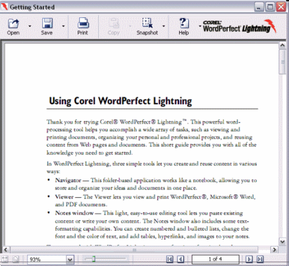Image resolution: width=289 pixels, height=266 pixels.
Task: Click the Open toolbar icon
Action: [13, 24]
